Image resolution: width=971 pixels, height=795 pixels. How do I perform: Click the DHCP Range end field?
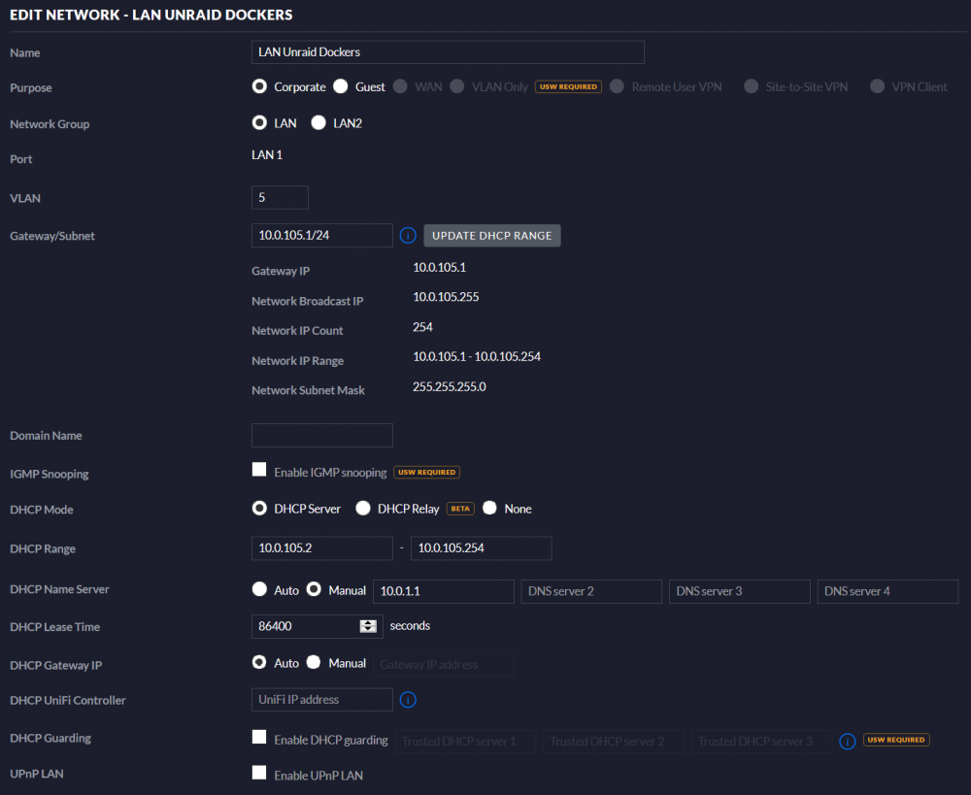tap(482, 547)
